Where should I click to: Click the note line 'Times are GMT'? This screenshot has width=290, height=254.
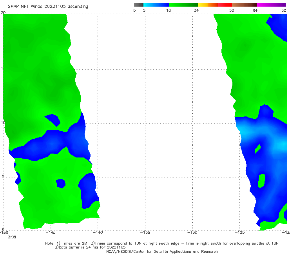click(76, 243)
